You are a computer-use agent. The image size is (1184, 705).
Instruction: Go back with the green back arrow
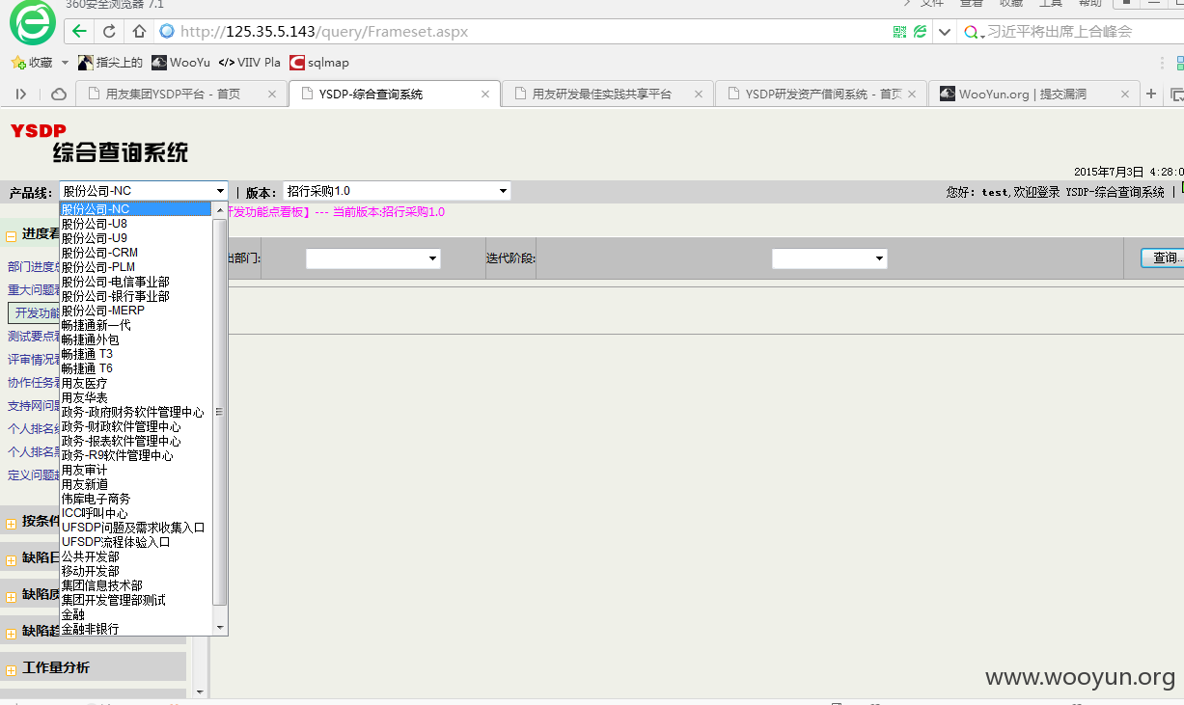[x=79, y=31]
